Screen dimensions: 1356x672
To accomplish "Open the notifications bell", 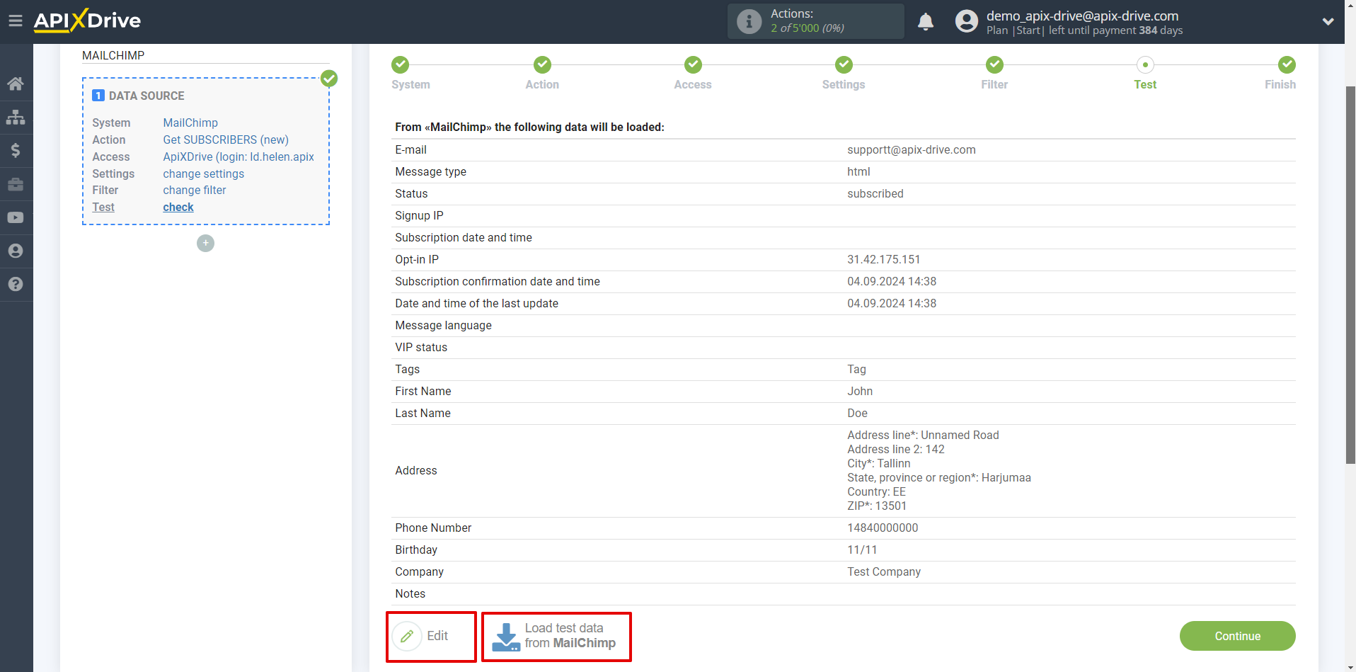I will pos(926,21).
